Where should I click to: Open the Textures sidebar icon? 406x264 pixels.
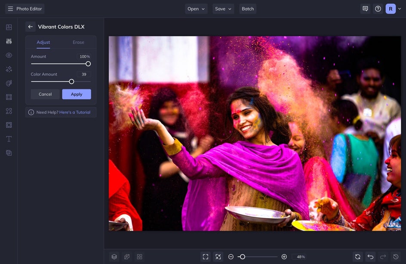pyautogui.click(x=9, y=153)
